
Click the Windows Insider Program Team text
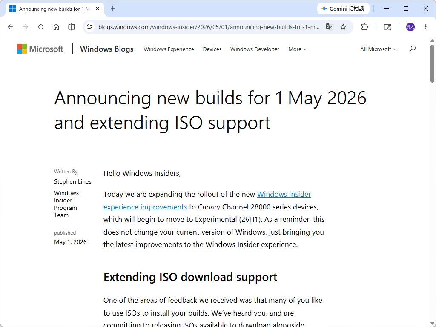66,204
